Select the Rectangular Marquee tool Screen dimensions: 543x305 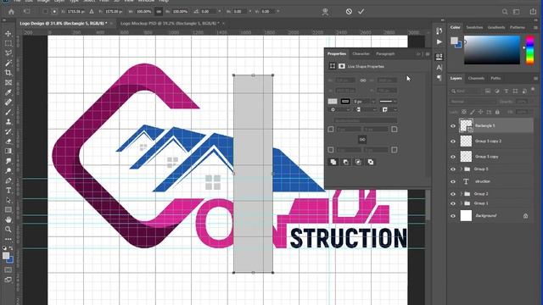click(8, 43)
